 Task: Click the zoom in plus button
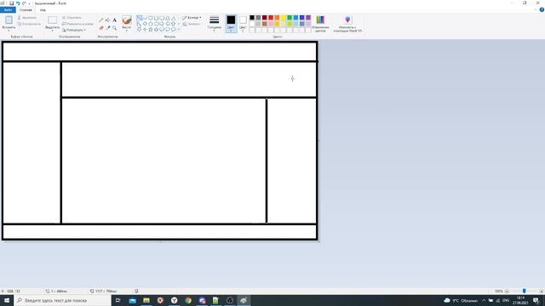542,291
